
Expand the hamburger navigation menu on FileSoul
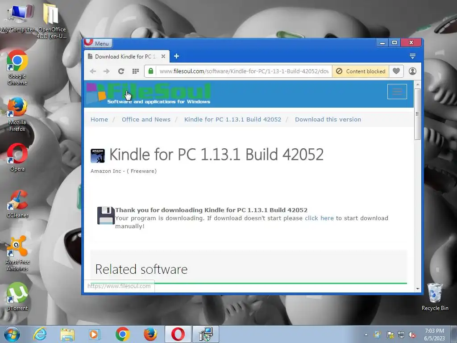397,92
